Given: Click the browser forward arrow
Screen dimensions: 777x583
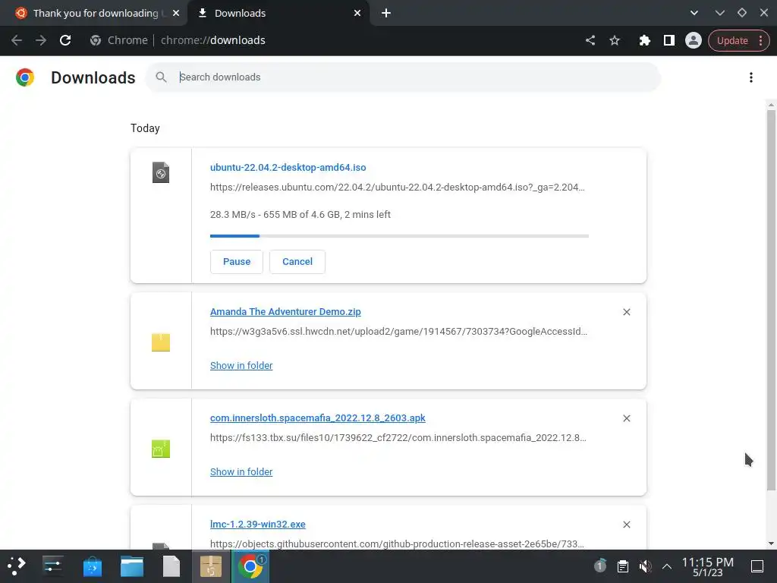Looking at the screenshot, I should 41,40.
